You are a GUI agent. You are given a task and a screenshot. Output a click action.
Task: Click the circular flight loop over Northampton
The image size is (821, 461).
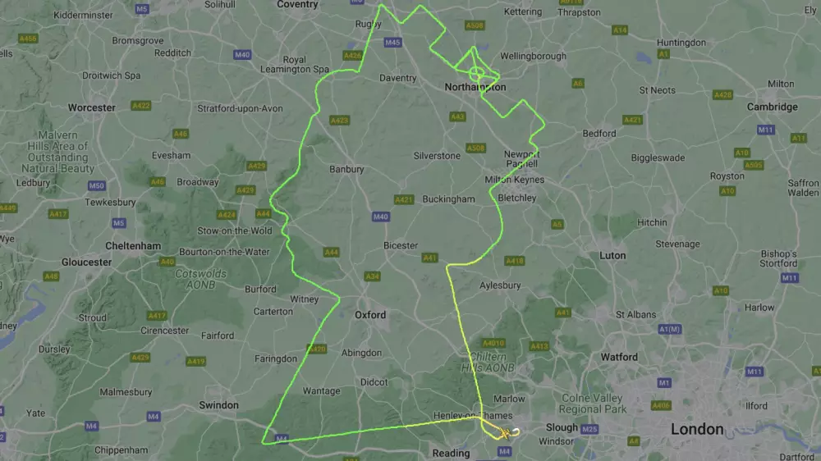click(x=477, y=73)
